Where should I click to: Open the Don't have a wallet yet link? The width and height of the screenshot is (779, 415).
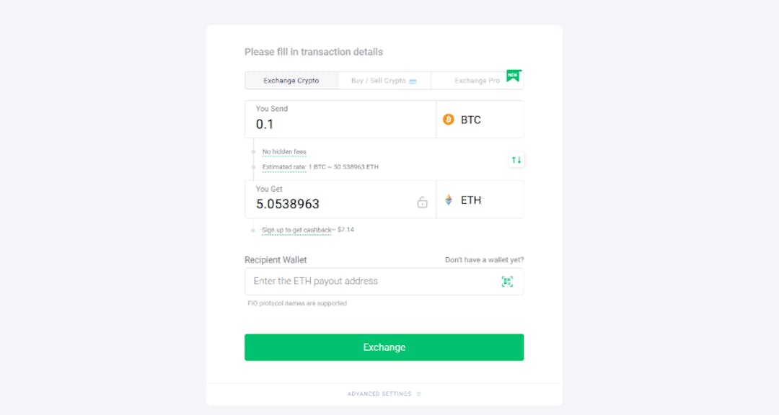(485, 259)
